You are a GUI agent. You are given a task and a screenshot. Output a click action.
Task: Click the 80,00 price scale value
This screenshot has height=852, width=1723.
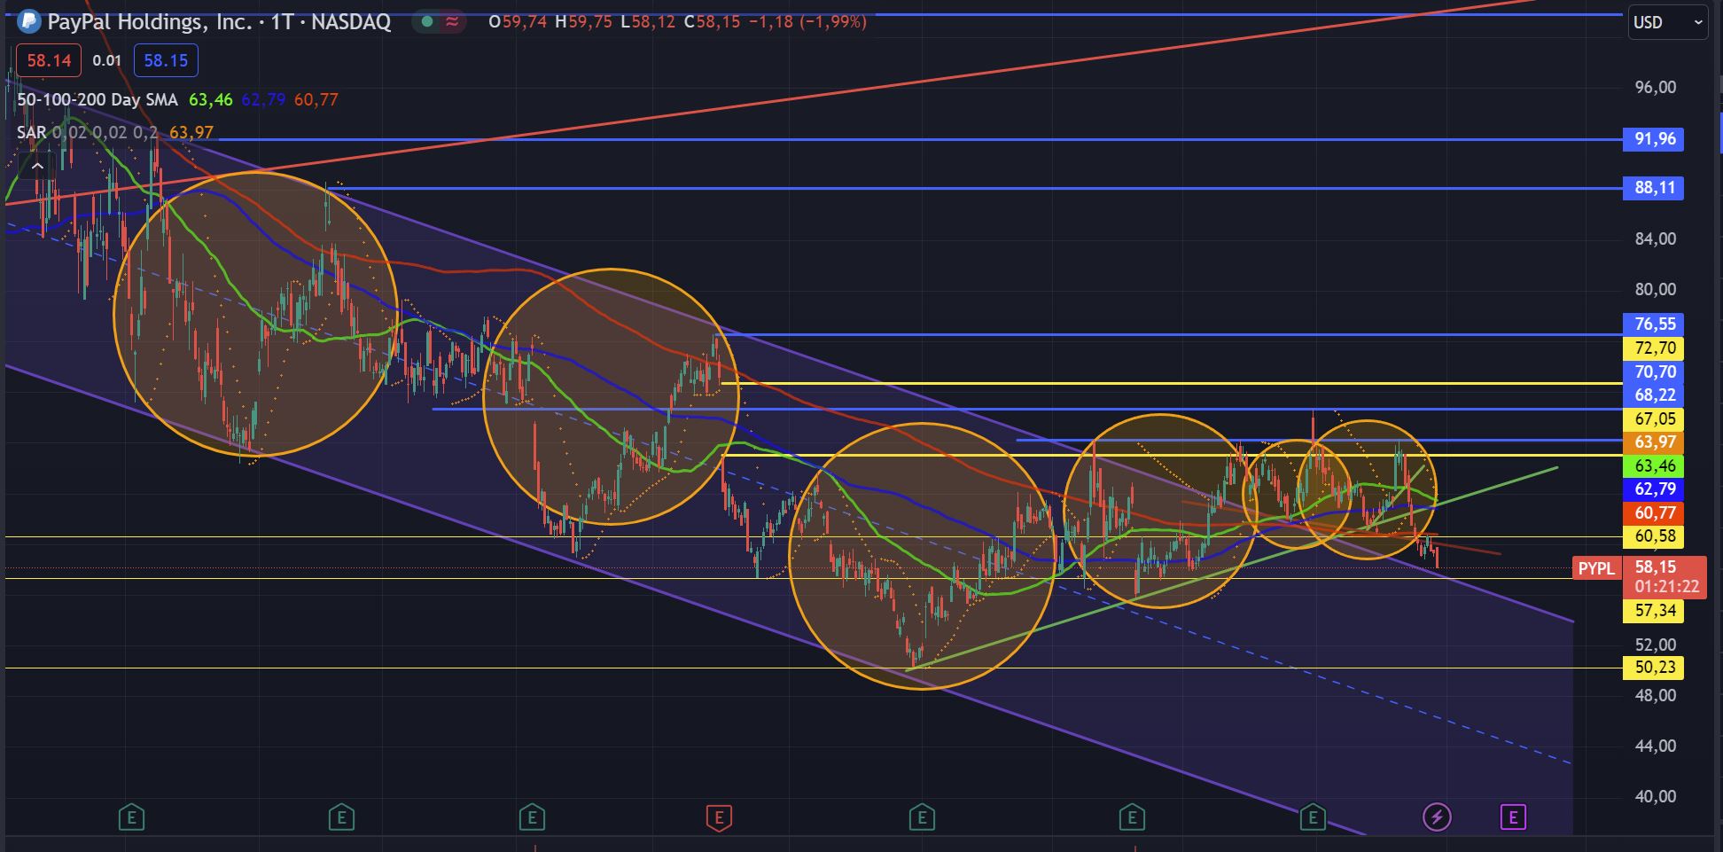[x=1656, y=289]
